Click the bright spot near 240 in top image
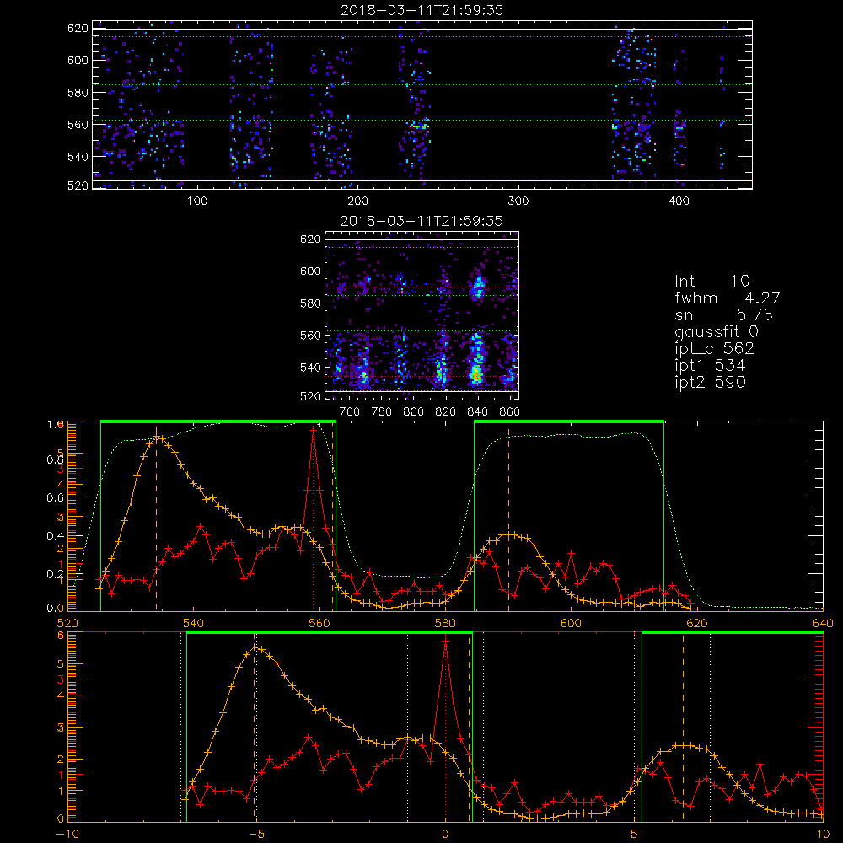Screen dimensions: 843x843 pyautogui.click(x=419, y=126)
